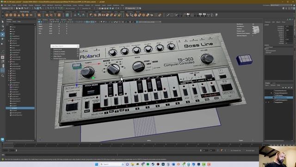Open the viewport Lighting menu
Viewport: 296px width, 167px height.
pos(51,19)
